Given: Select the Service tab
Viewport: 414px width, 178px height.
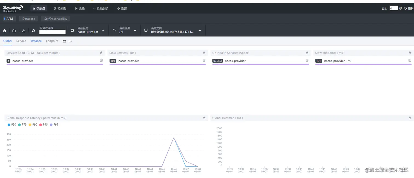Looking at the screenshot, I should point(21,41).
